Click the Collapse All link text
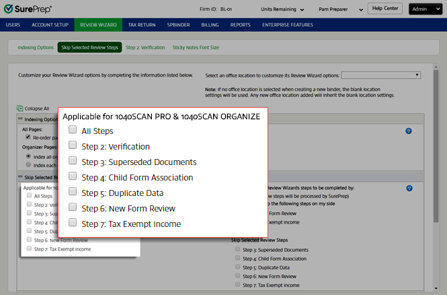Screen dimensions: 447x295 pyautogui.click(x=37, y=108)
